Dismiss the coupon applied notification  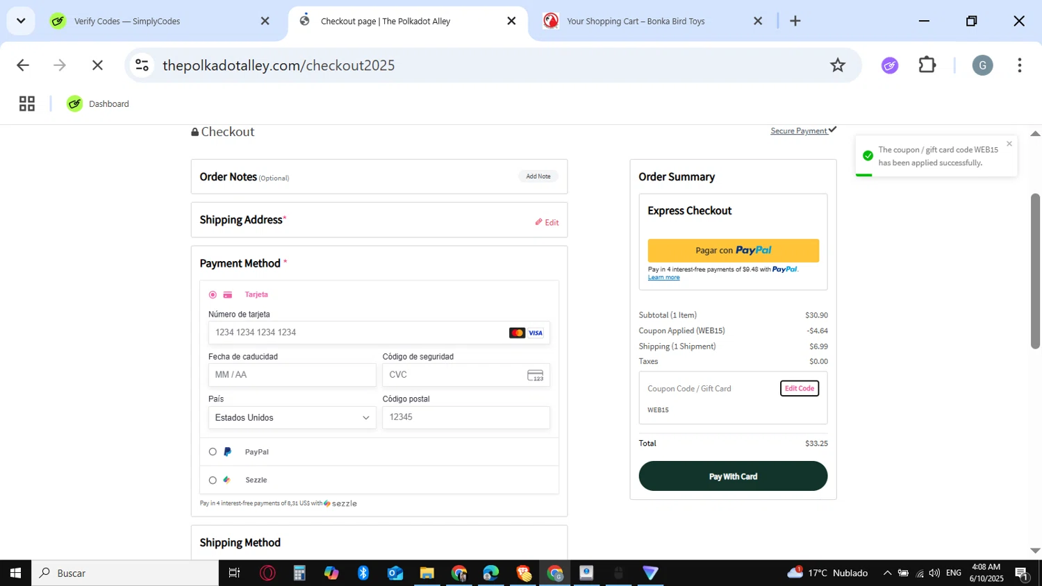point(1009,144)
